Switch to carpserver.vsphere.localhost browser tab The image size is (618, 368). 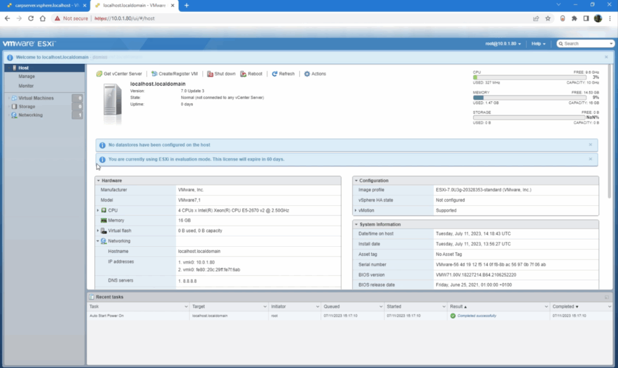coord(46,5)
